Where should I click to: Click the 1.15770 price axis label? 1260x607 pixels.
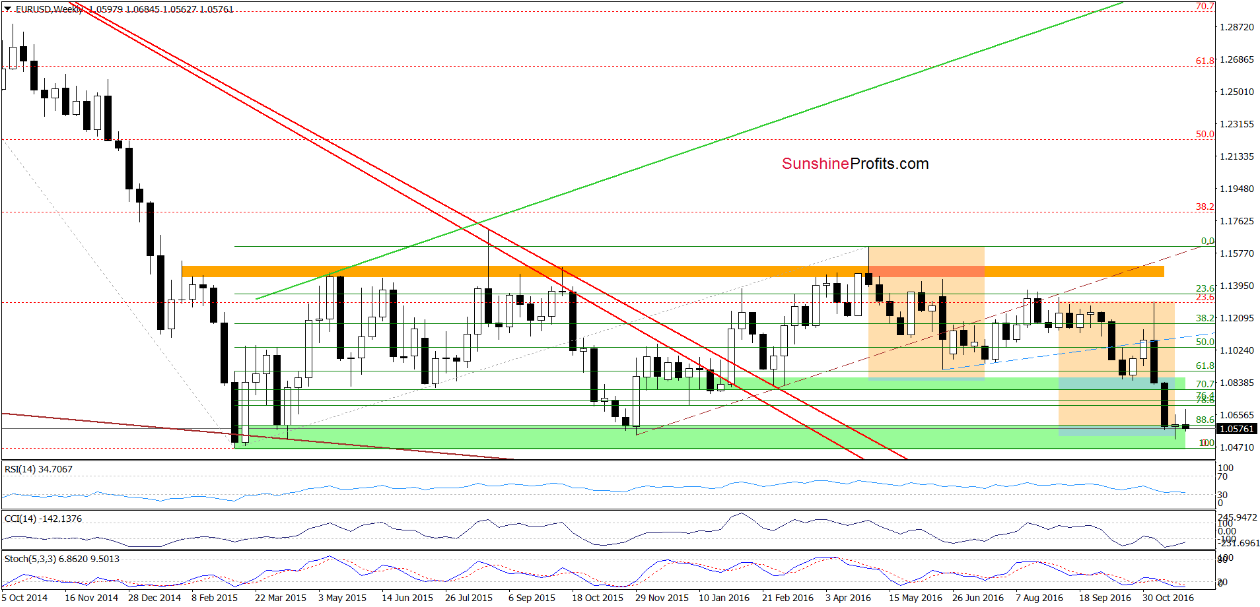(x=1237, y=253)
